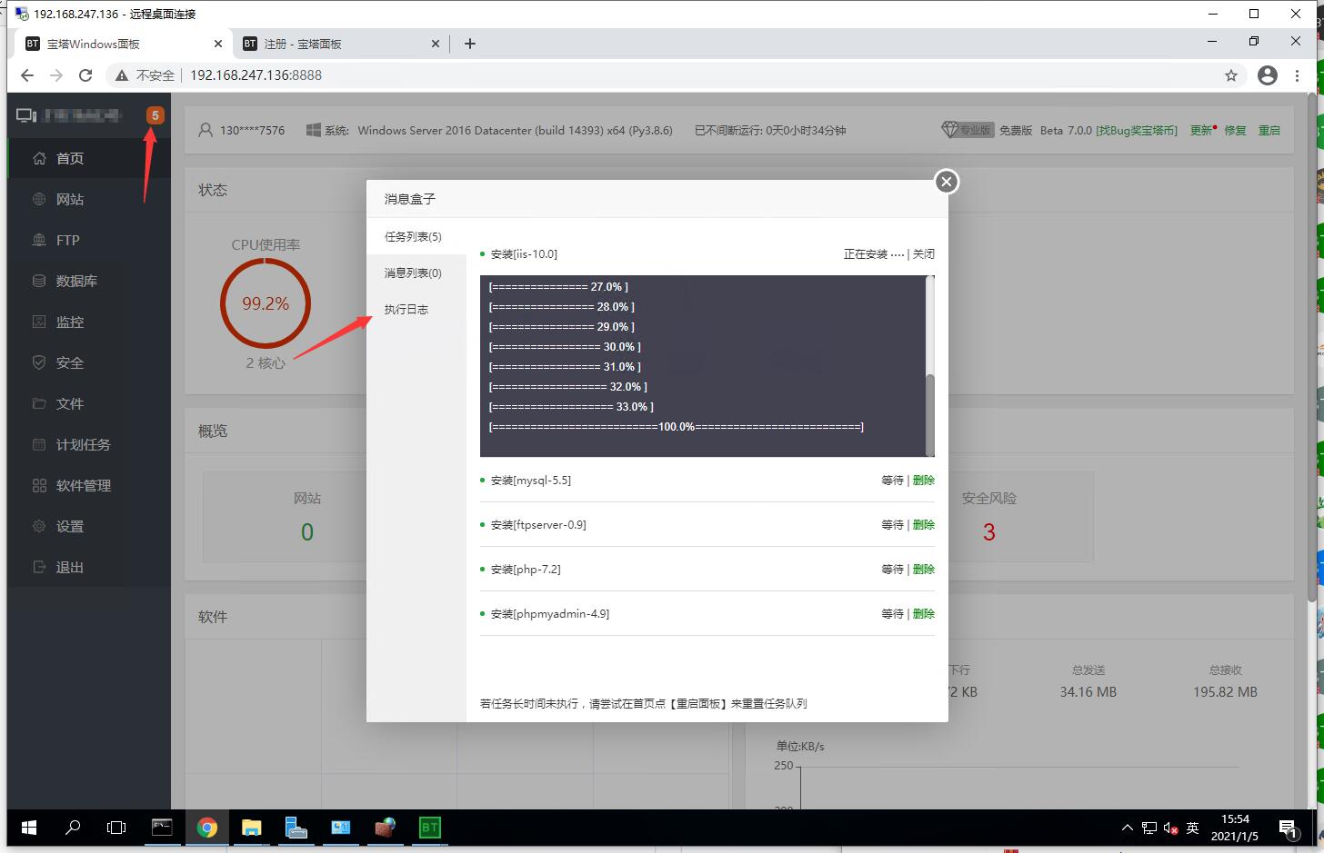
Task: Select 任务列表(5) tab
Action: point(413,237)
